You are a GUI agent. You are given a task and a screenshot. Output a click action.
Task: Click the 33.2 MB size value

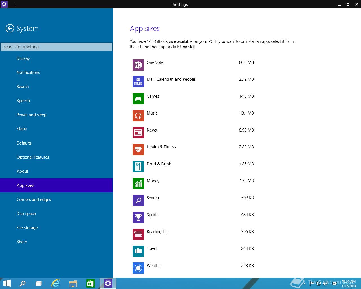pyautogui.click(x=246, y=79)
